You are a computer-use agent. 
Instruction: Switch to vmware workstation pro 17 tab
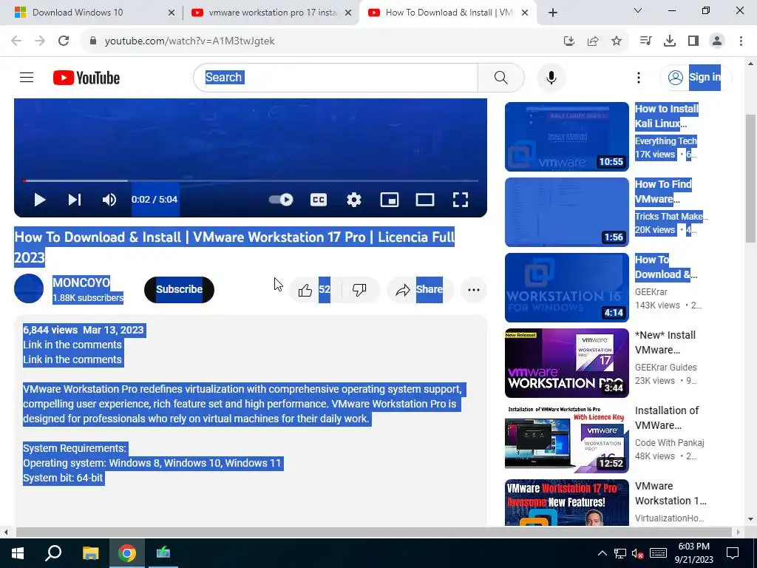[x=272, y=13]
